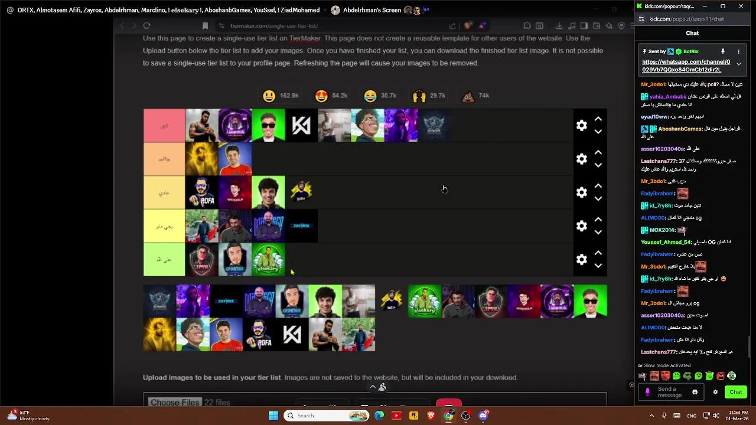The height and width of the screenshot is (425, 756).
Task: Click Send a message input field
Action: 670,392
